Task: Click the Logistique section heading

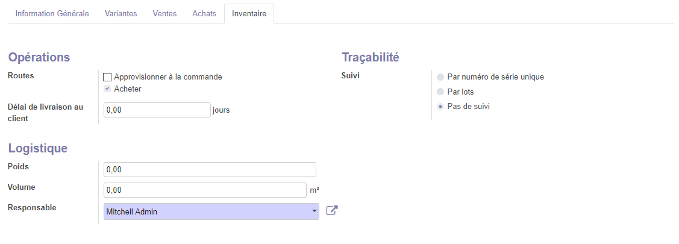Action: (x=37, y=148)
